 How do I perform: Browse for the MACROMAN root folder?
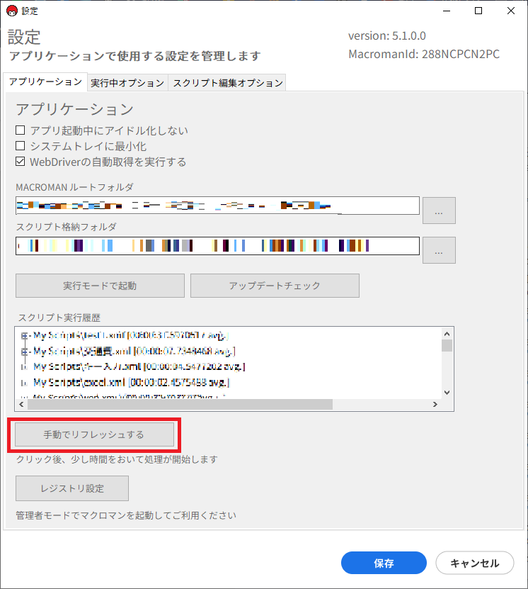pyautogui.click(x=439, y=211)
